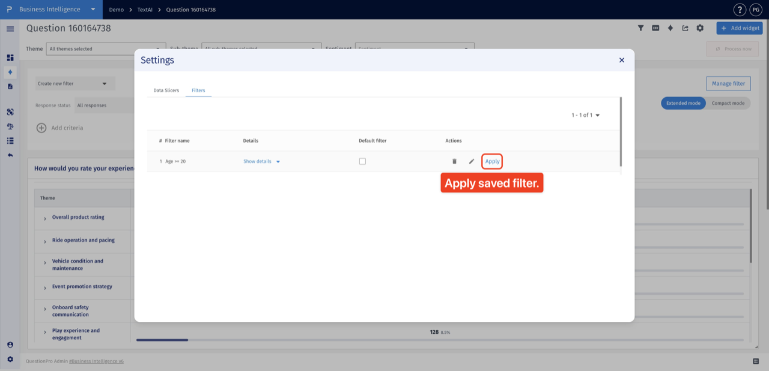Open the hamburger menu icon

click(10, 29)
